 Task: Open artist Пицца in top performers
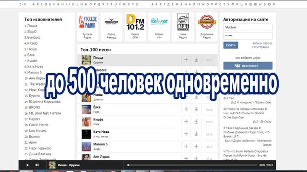tap(32, 26)
